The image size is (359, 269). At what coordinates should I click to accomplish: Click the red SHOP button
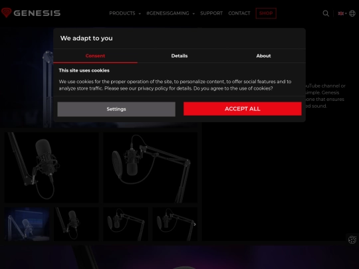coord(266,13)
